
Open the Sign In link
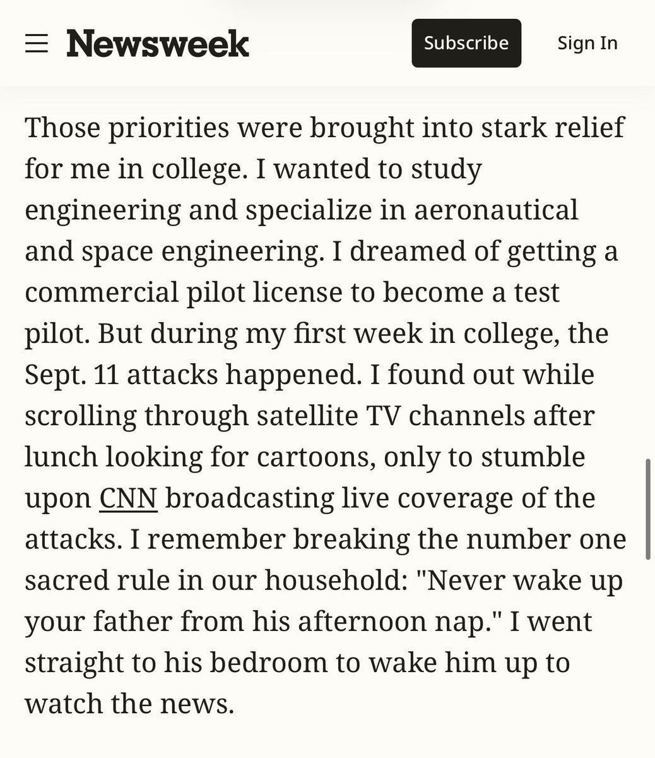click(587, 43)
